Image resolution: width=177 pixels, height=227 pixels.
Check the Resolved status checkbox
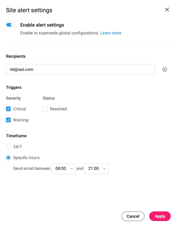[45, 109]
